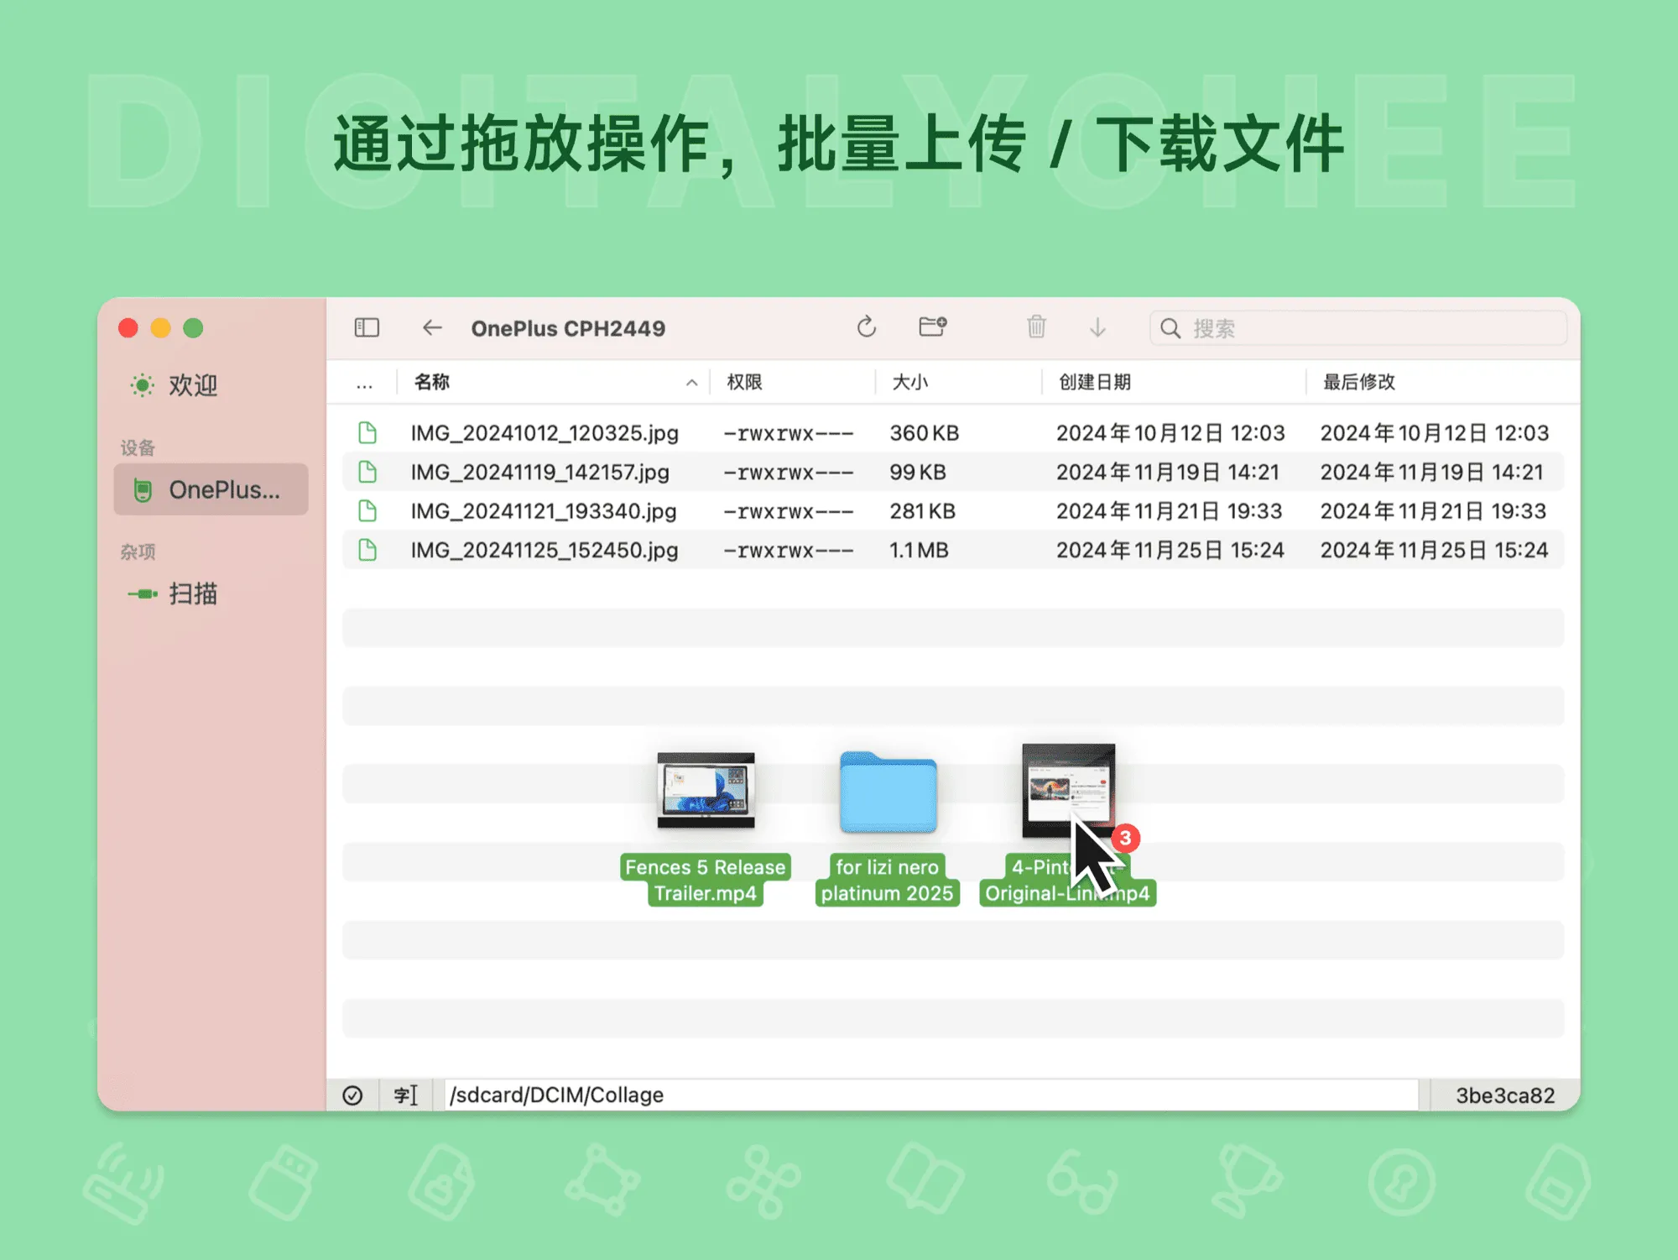The image size is (1678, 1260).
Task: Open the 欢迎 welcome item
Action: tap(193, 385)
